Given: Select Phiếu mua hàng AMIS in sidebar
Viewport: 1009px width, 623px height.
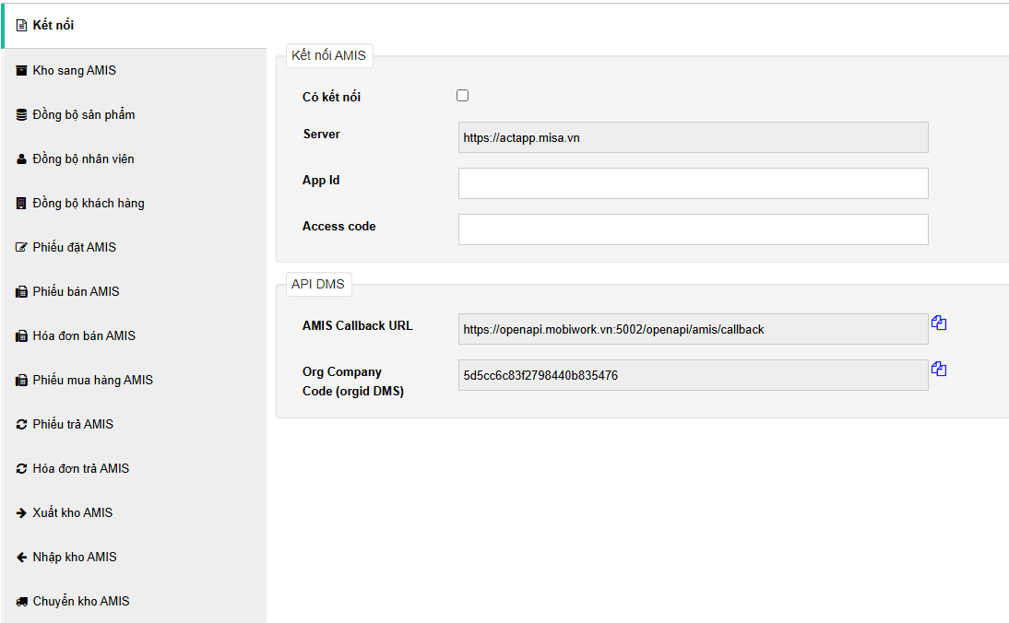Looking at the screenshot, I should pos(92,381).
